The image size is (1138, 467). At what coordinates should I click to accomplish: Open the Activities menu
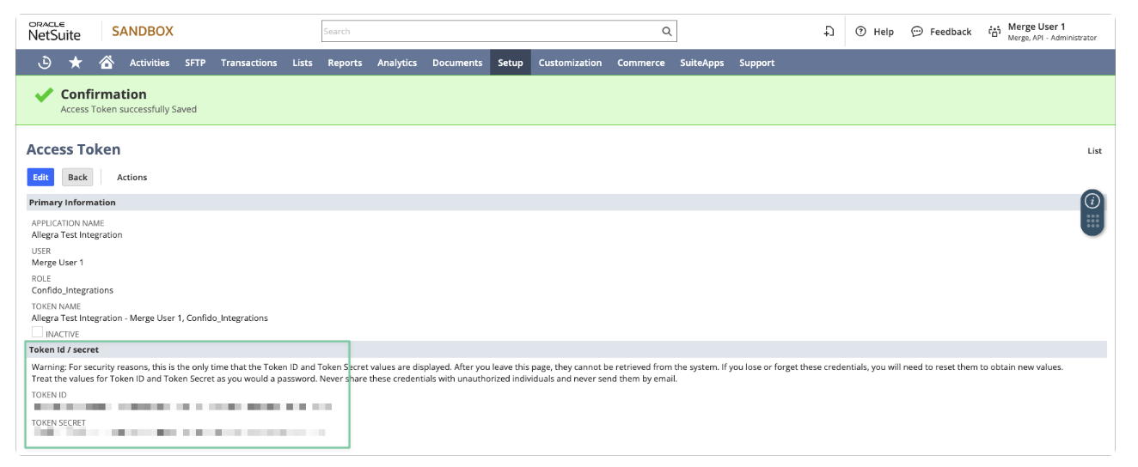[x=150, y=63]
